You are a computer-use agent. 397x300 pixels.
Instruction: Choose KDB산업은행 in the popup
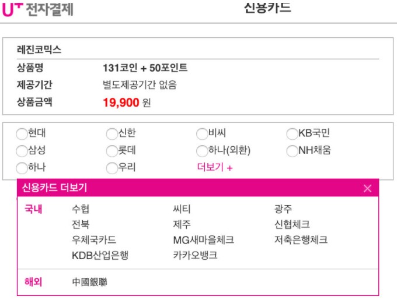(x=100, y=255)
